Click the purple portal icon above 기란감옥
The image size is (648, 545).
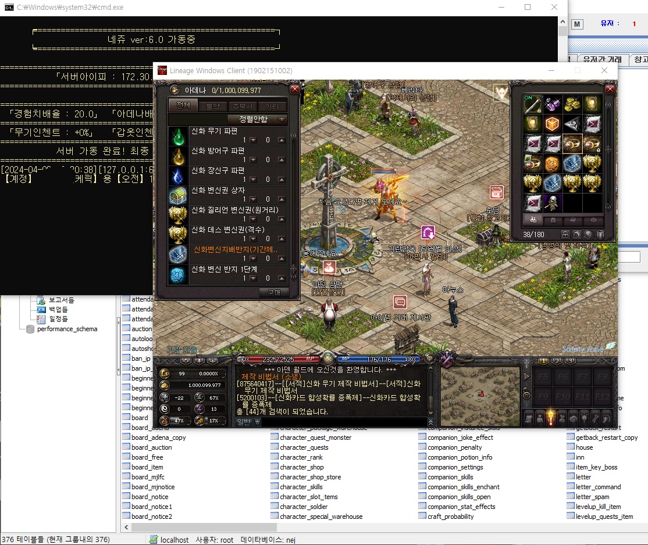pos(428,232)
